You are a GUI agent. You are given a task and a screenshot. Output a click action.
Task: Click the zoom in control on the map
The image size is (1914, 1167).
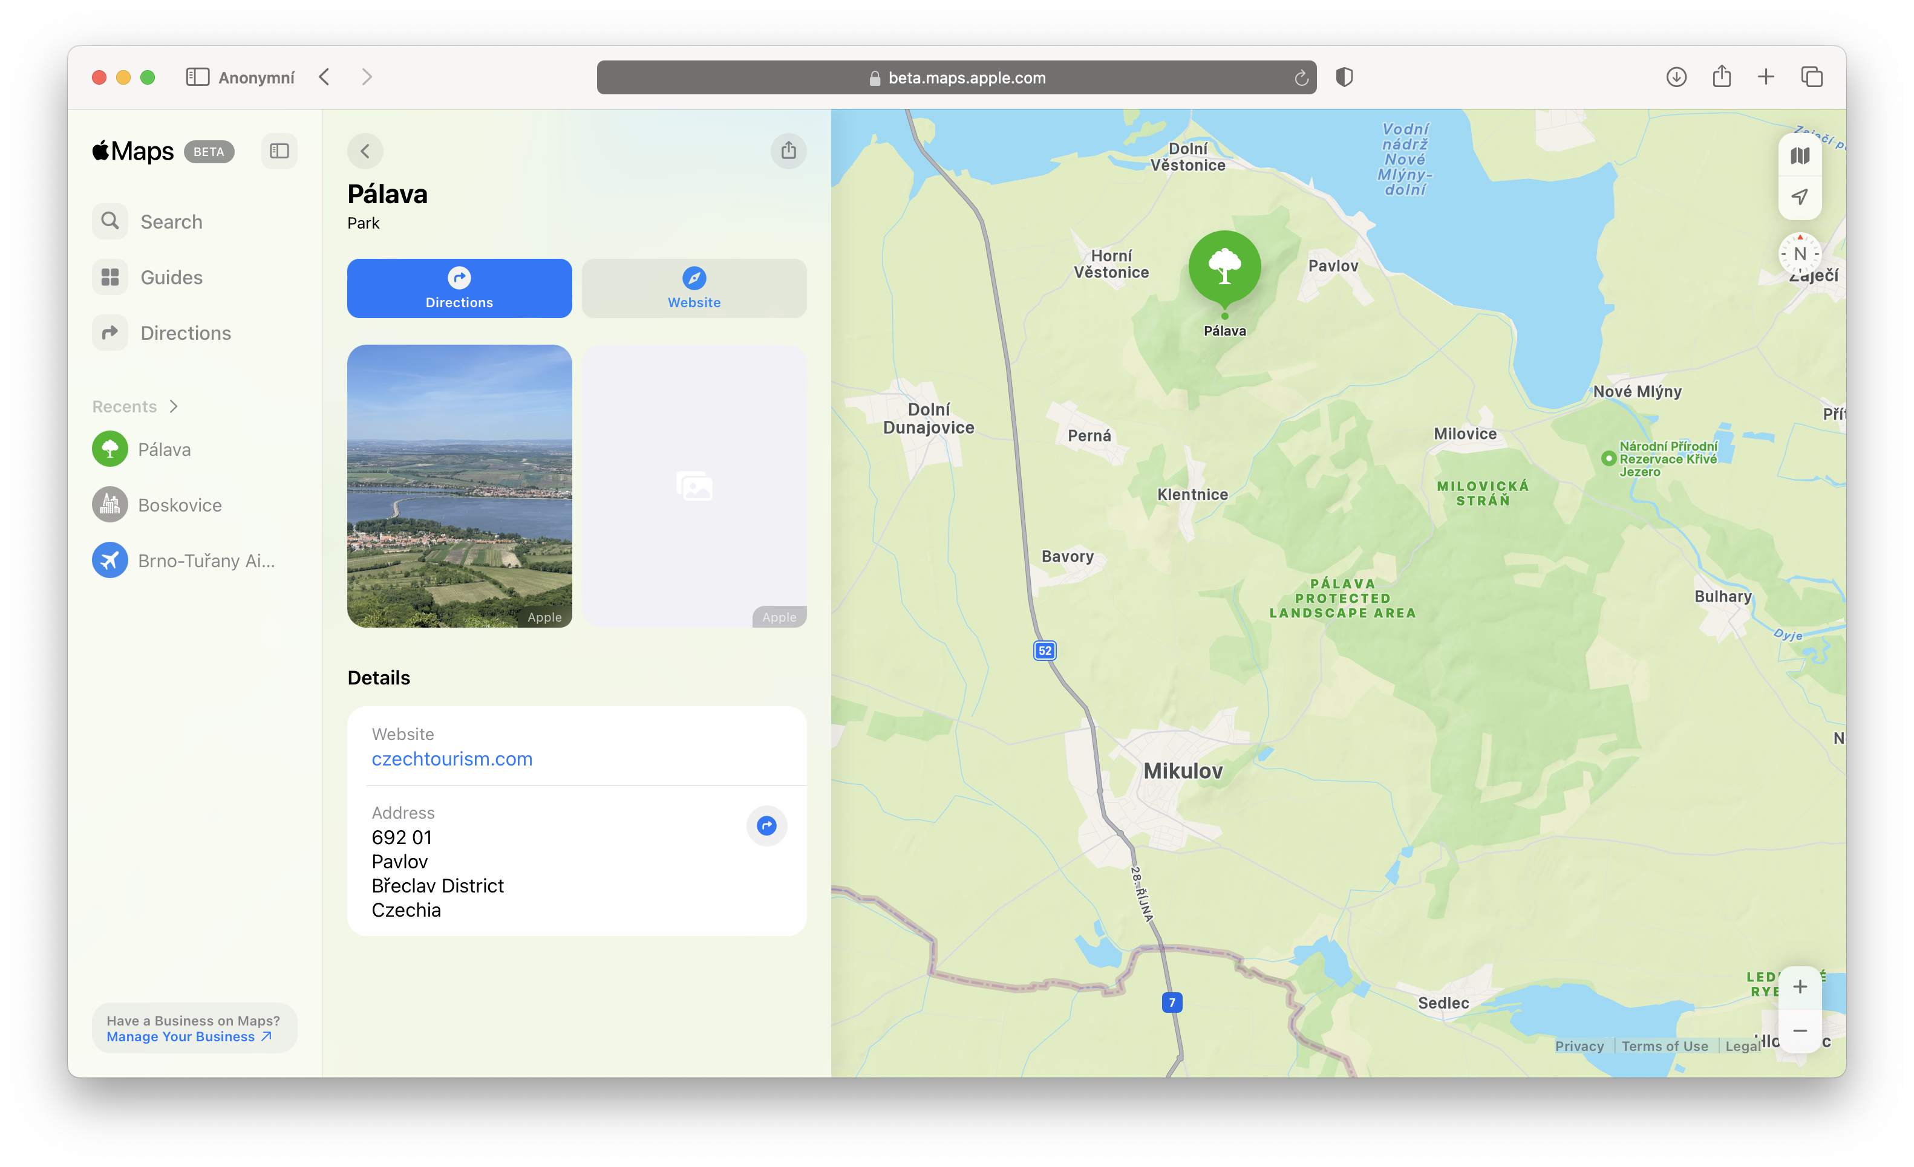(x=1801, y=987)
